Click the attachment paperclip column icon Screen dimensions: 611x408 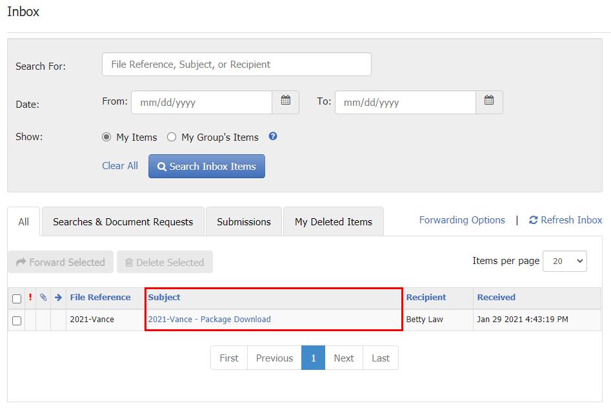43,297
